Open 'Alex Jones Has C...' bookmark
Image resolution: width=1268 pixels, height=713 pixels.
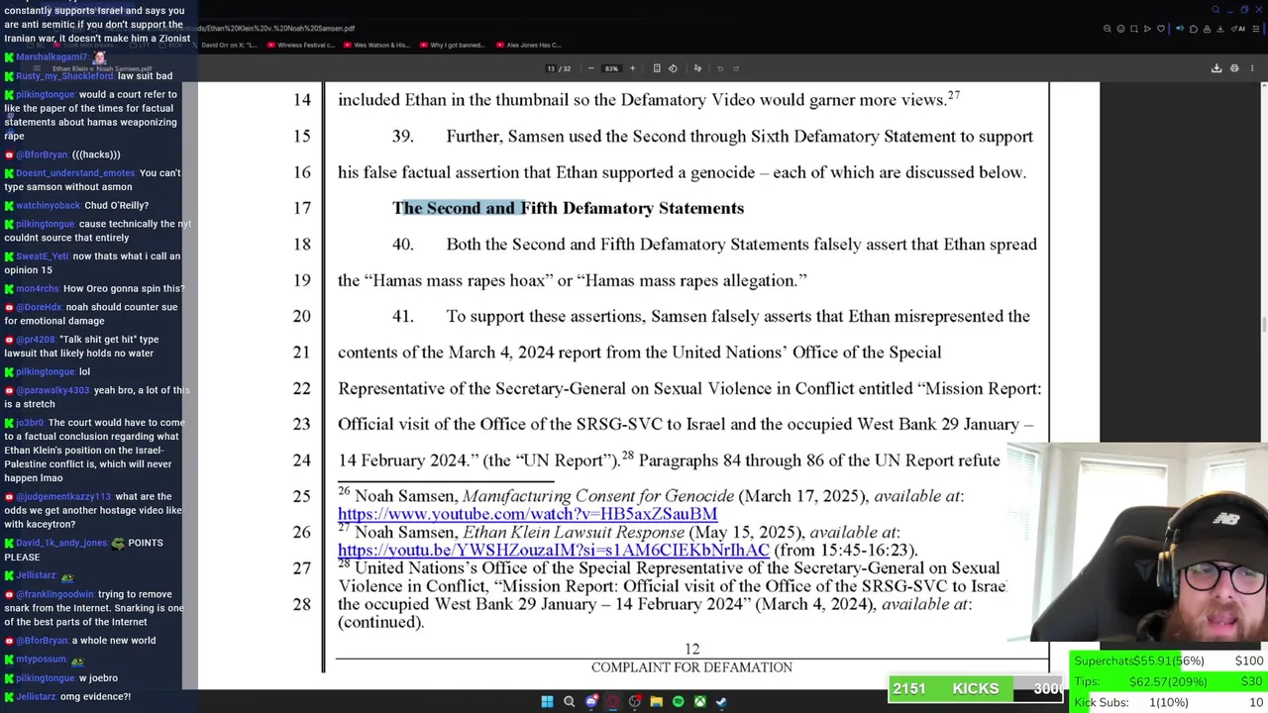tap(528, 45)
